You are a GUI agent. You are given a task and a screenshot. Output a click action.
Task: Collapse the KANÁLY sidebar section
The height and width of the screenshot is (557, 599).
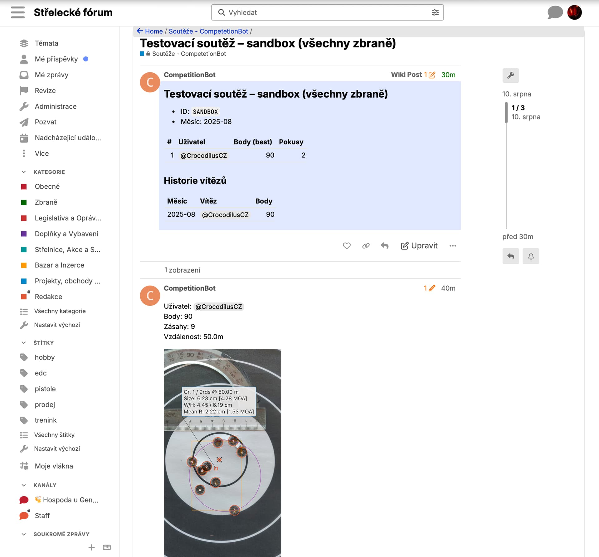(x=24, y=485)
